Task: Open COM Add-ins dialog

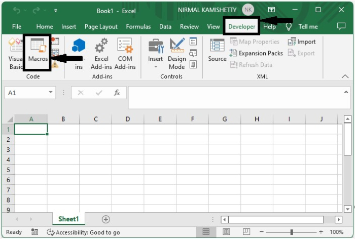Action: (125, 54)
